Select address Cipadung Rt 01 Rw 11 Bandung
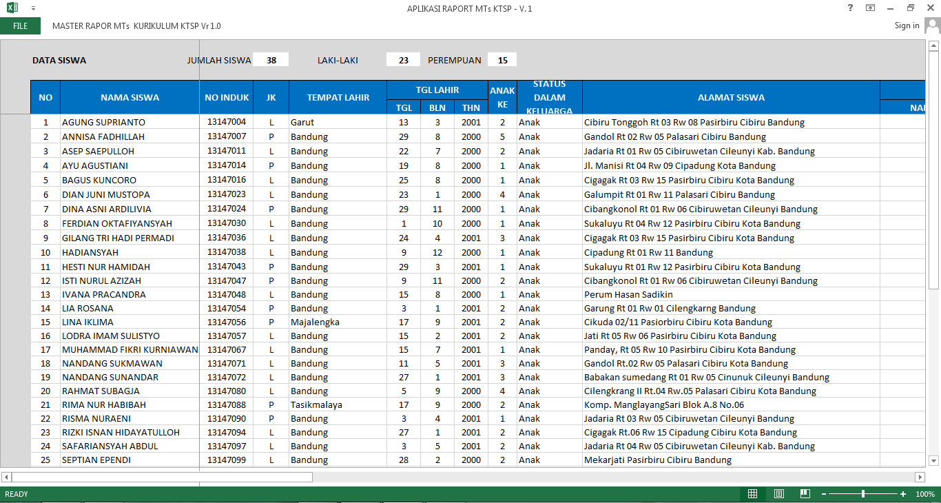 (x=731, y=252)
